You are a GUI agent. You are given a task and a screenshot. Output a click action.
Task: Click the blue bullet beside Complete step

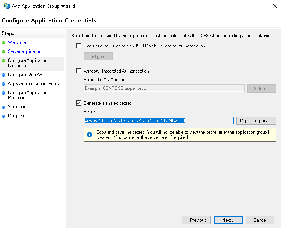[x=4, y=116]
